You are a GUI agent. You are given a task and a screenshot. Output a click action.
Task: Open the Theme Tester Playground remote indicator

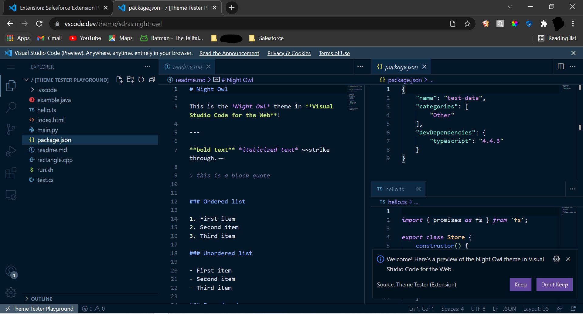[39, 309]
